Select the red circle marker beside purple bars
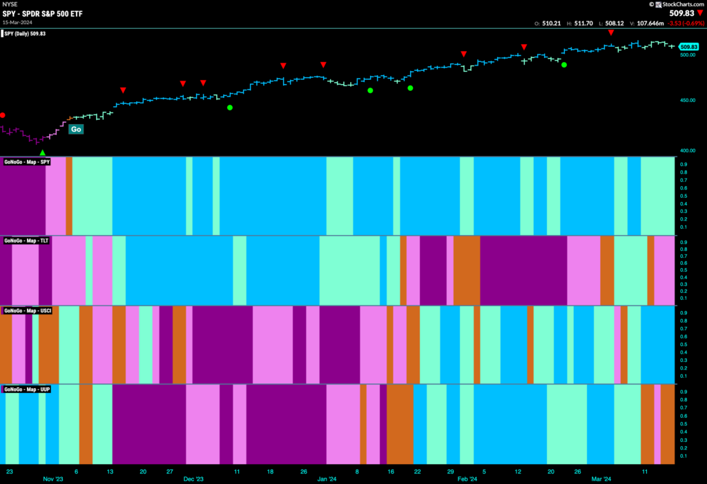The image size is (707, 484). [x=2, y=115]
